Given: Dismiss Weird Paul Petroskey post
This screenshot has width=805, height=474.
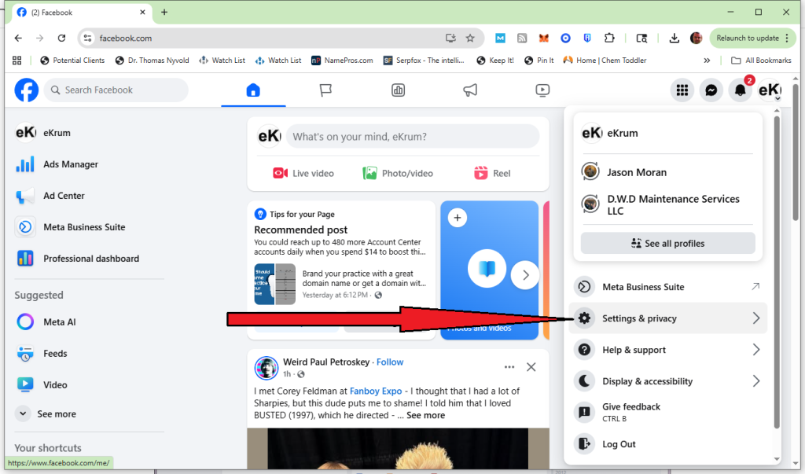Looking at the screenshot, I should [x=531, y=367].
